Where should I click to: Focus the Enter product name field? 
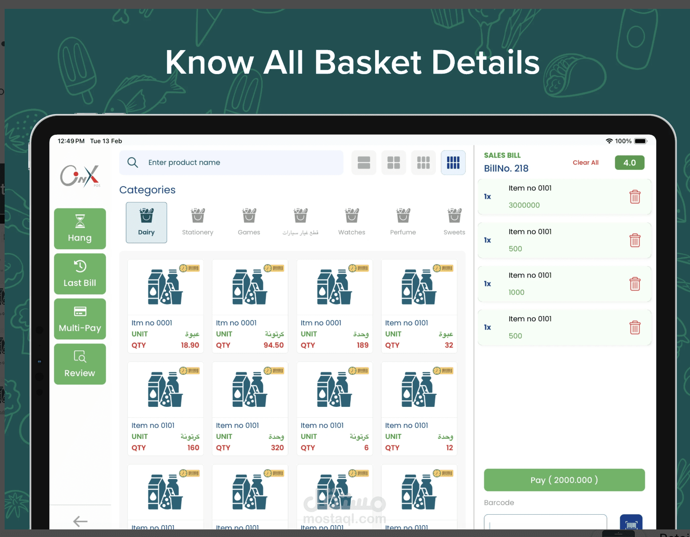pos(231,163)
